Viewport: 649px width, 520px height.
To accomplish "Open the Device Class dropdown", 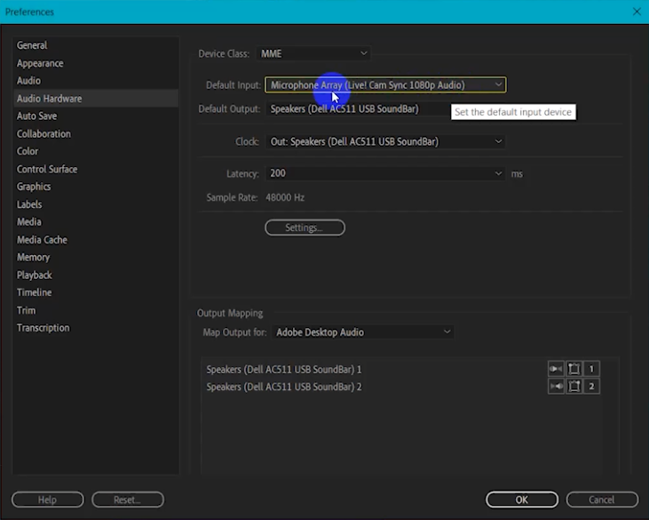I will [313, 54].
